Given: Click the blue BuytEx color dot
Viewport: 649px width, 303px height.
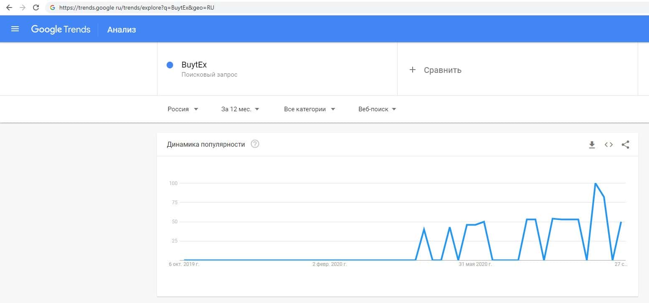Looking at the screenshot, I should [x=170, y=65].
